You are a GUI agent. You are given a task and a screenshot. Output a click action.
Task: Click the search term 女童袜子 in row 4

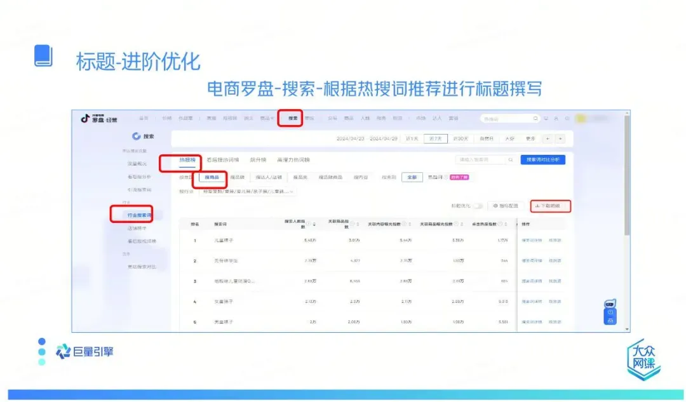click(224, 302)
